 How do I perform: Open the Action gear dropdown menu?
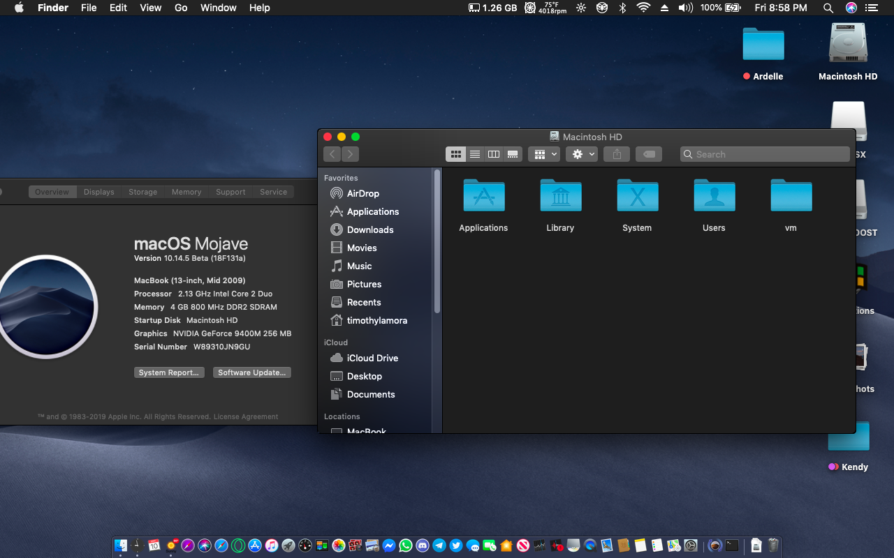(582, 154)
